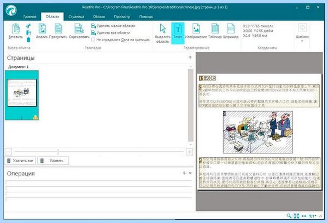Switch to the Страница tab
The image size is (328, 223).
coord(77,16)
